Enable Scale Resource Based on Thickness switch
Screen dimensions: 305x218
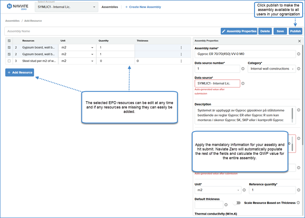pyautogui.click(x=237, y=203)
